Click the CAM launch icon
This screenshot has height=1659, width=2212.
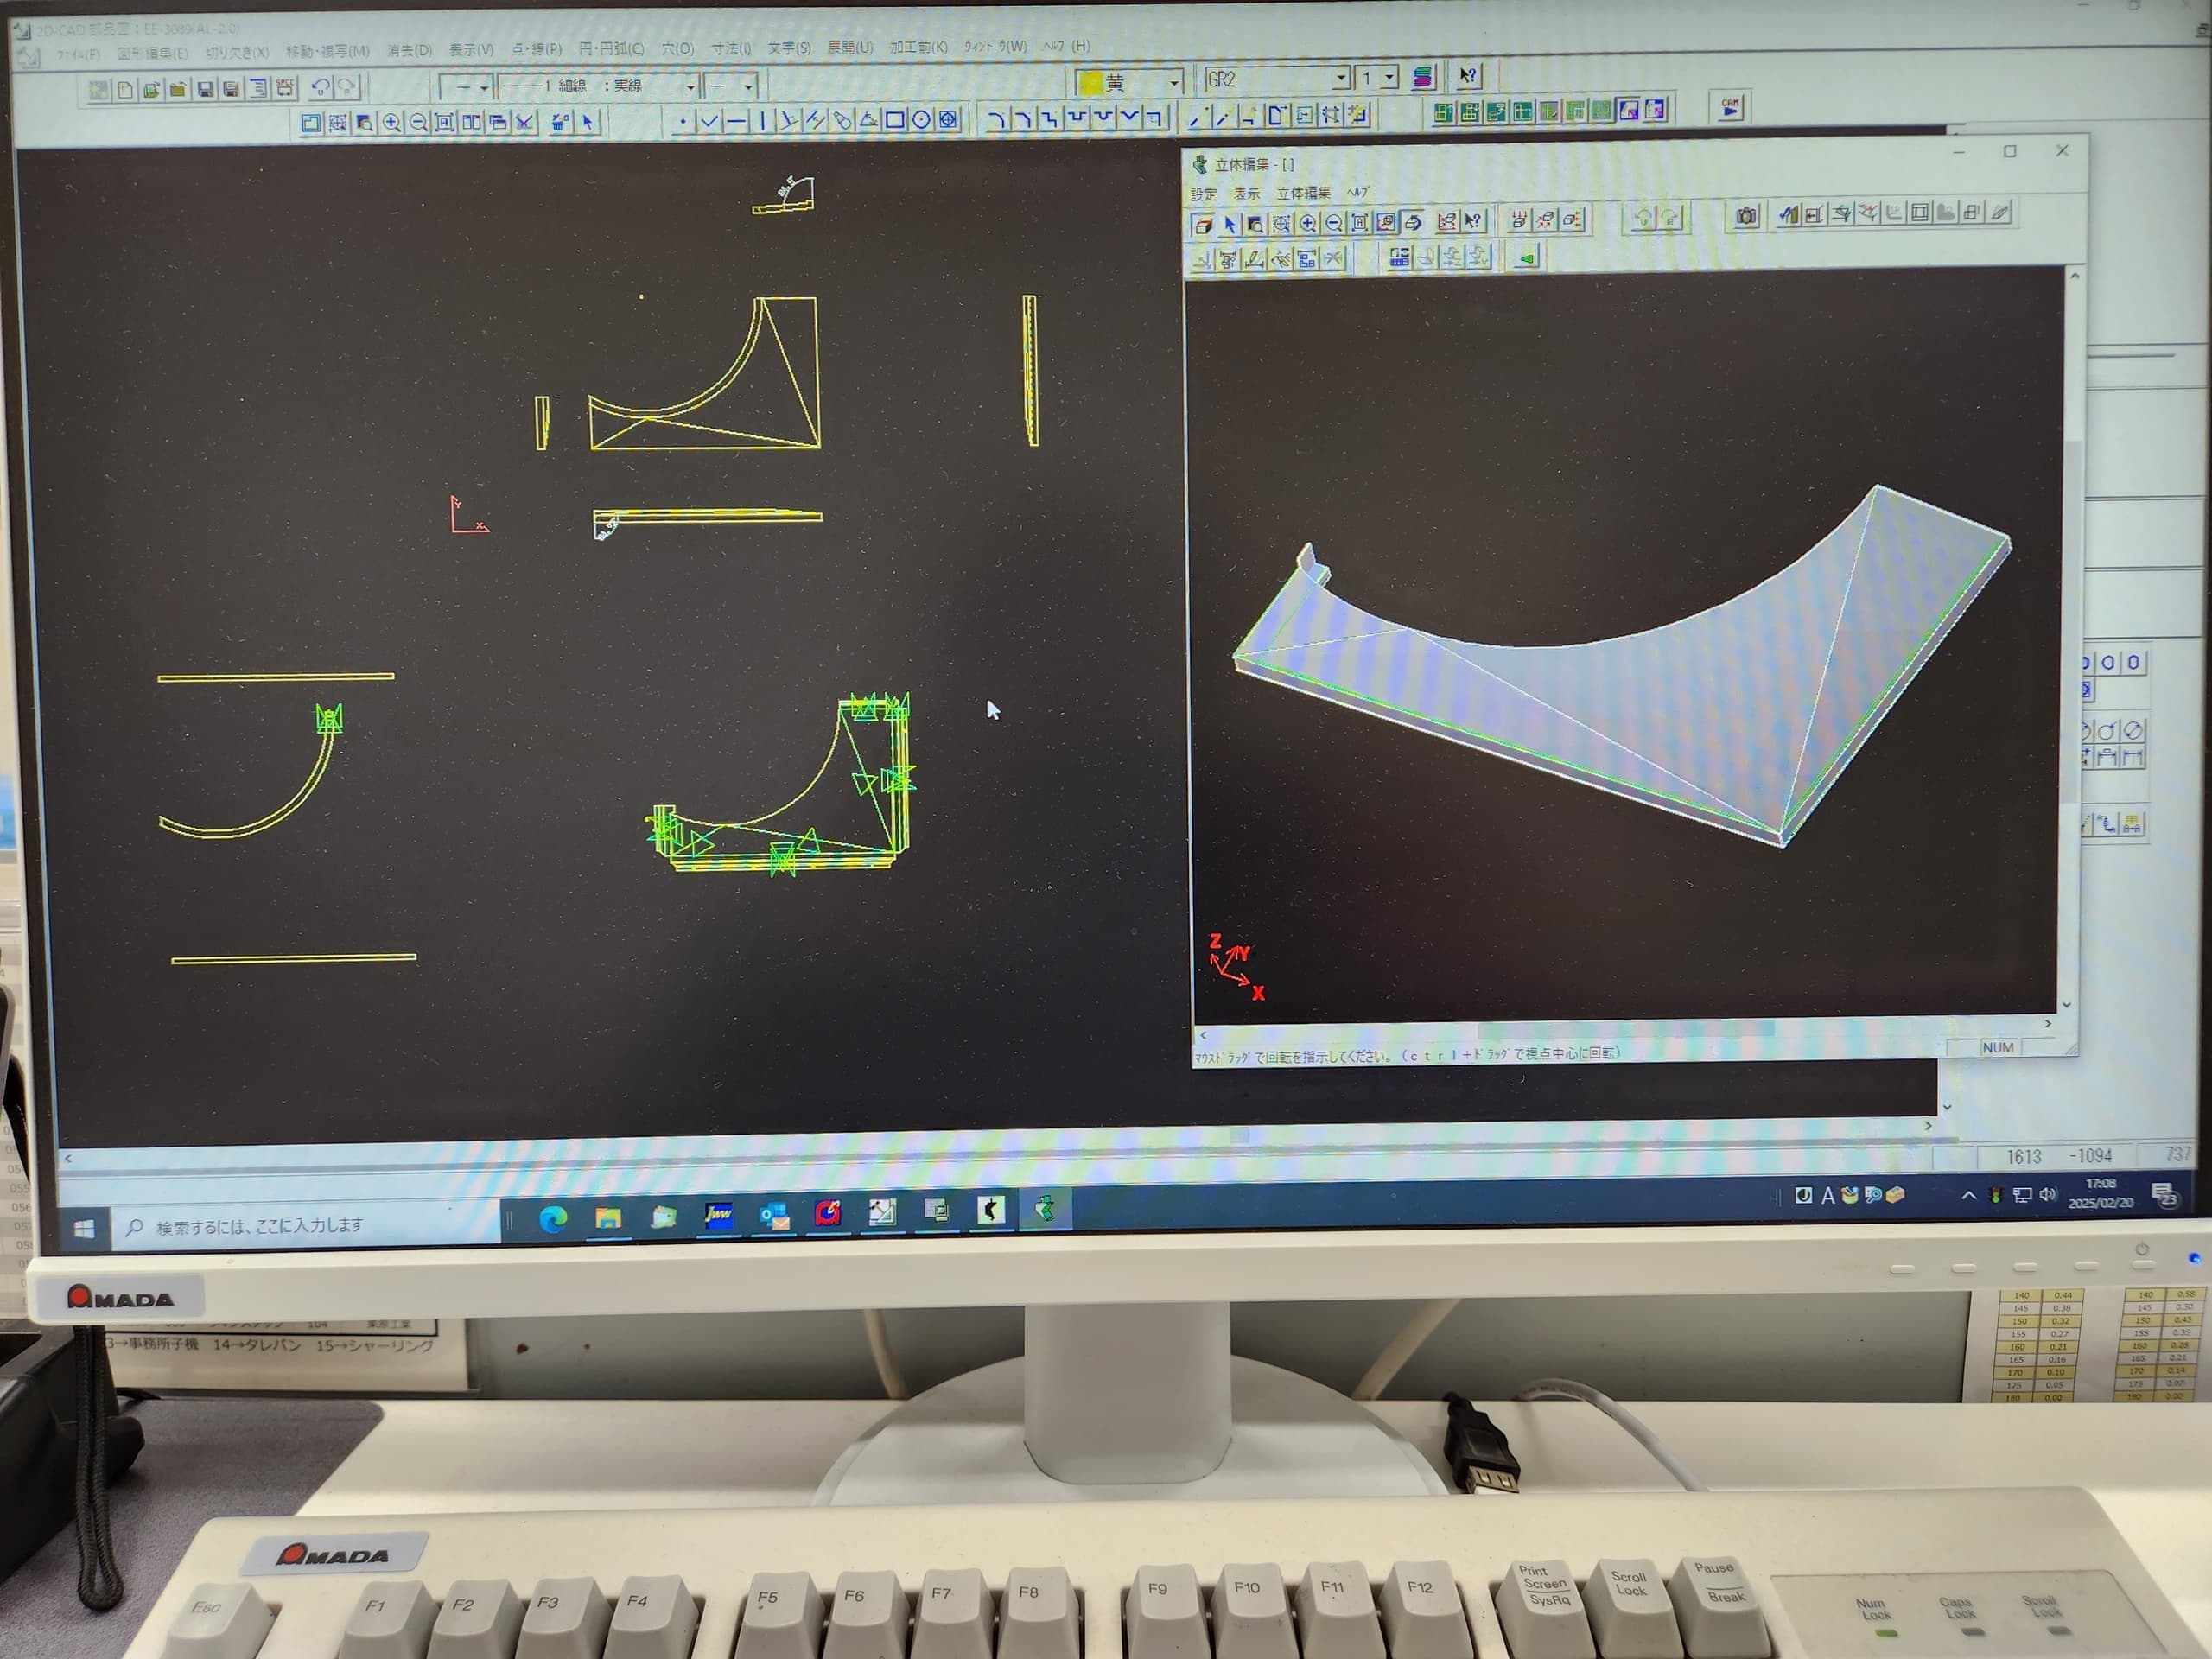click(1730, 107)
